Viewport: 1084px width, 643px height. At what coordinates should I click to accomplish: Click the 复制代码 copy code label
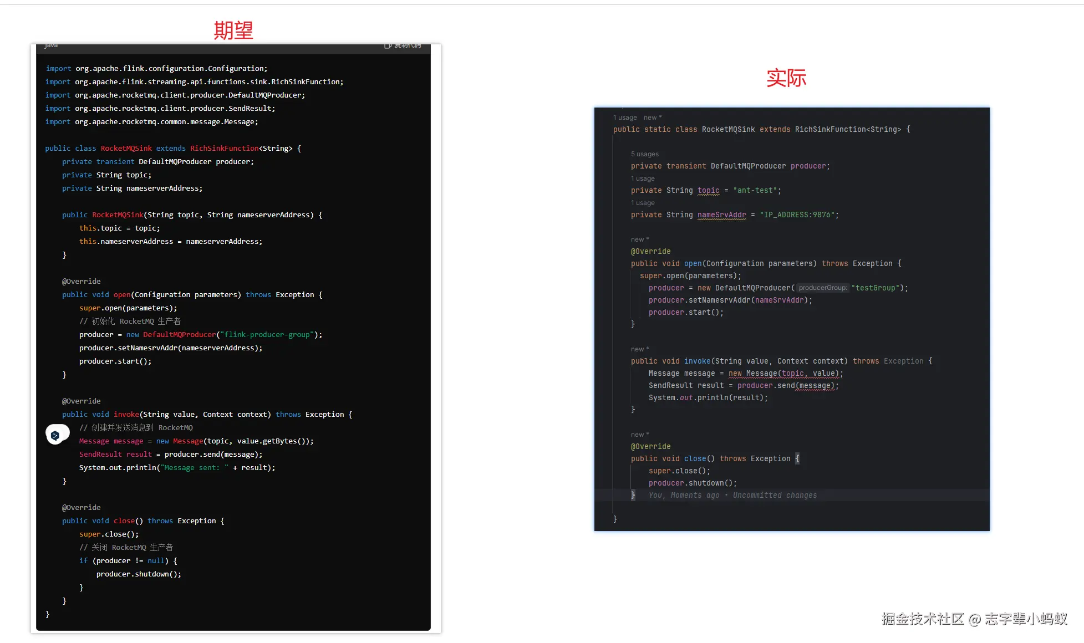coord(408,45)
